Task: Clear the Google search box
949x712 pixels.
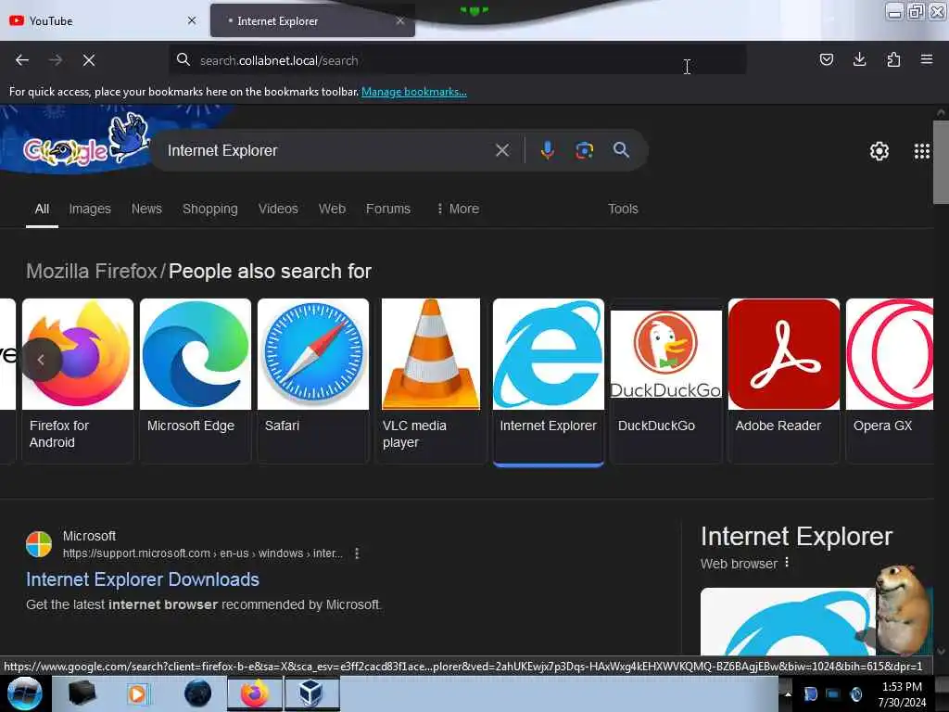Action: tap(502, 150)
